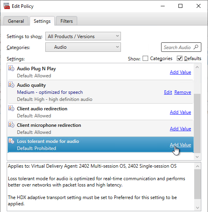The width and height of the screenshot is (208, 212).
Task: Click Edit link for Audio quality
Action: (168, 92)
